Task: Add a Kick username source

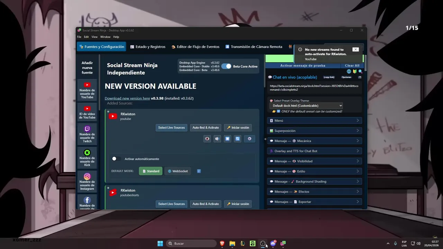Action: [87, 158]
